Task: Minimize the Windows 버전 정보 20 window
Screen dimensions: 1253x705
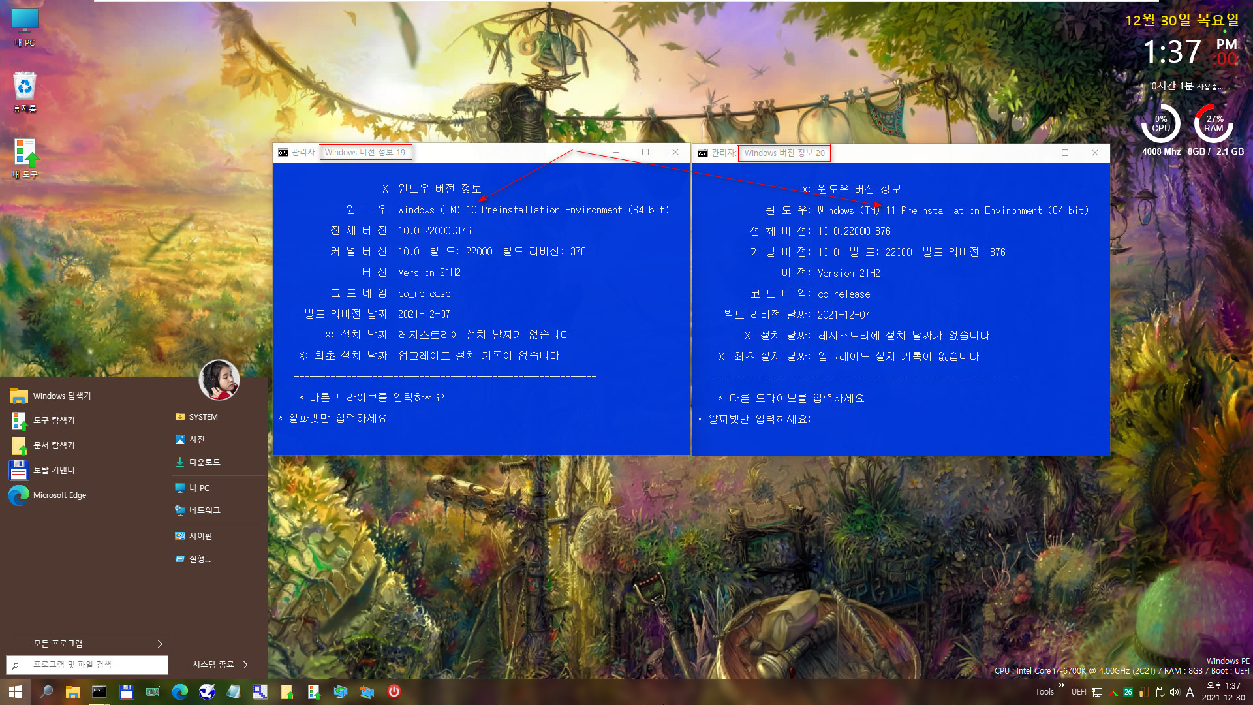Action: (1036, 153)
